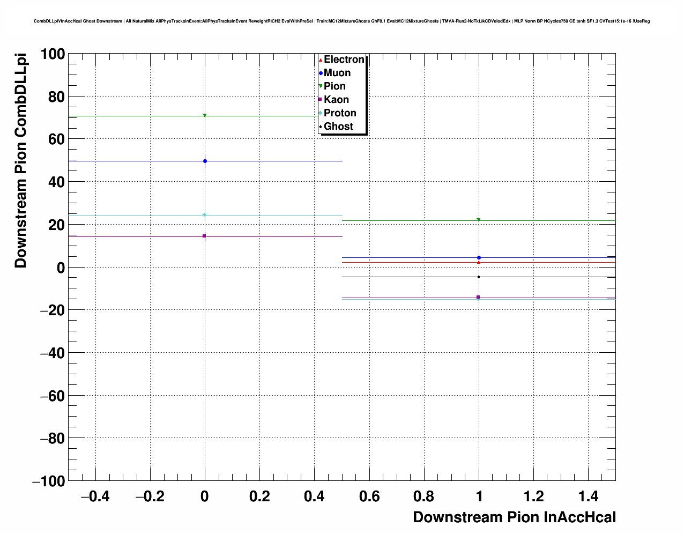The width and height of the screenshot is (684, 534).
Task: Click the red Electron triangle in the legend
Action: pos(321,60)
